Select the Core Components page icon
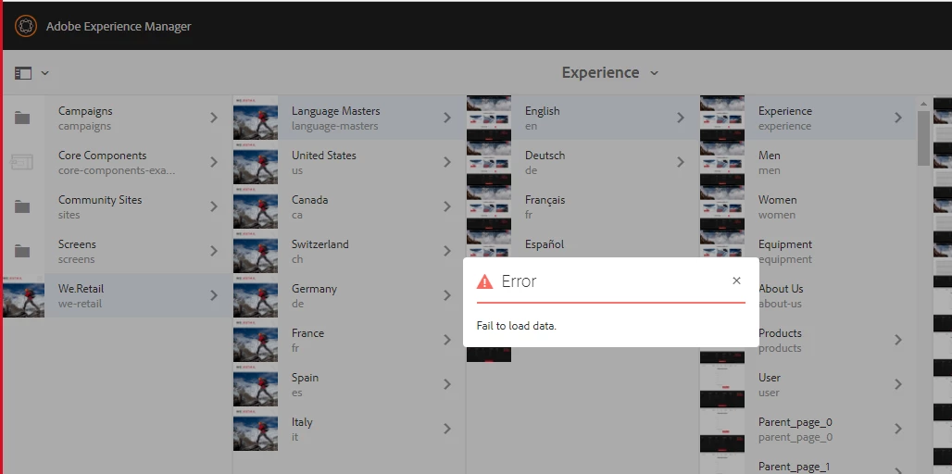 [x=22, y=162]
